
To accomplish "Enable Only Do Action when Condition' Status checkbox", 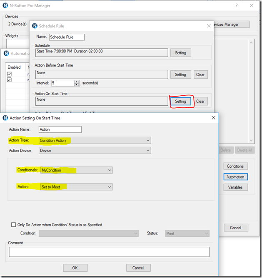I will (13, 225).
